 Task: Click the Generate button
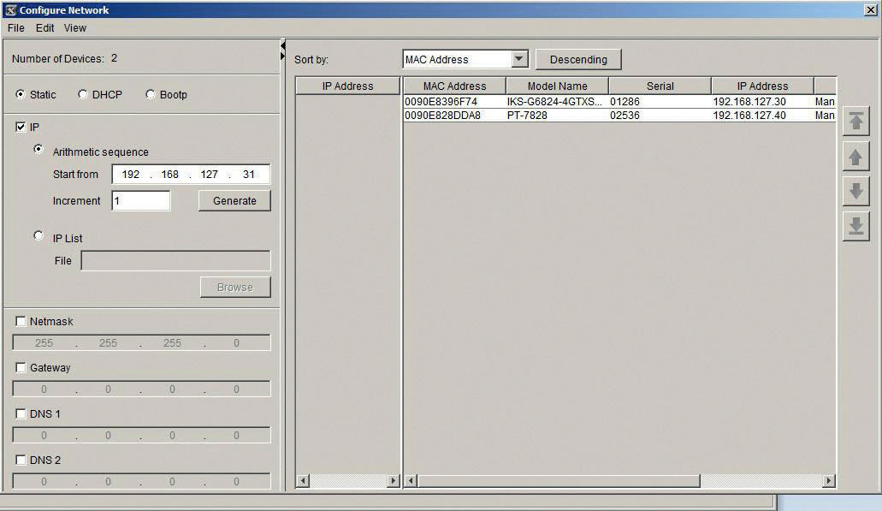pos(234,200)
